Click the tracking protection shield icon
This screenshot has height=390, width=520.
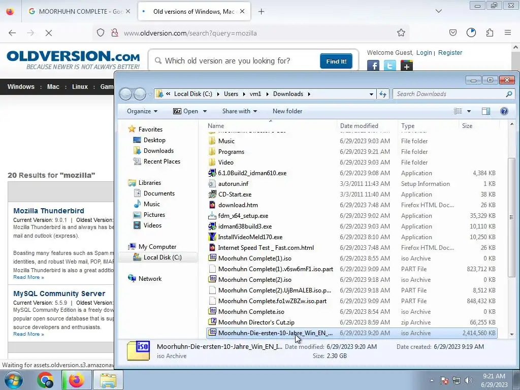(x=101, y=33)
